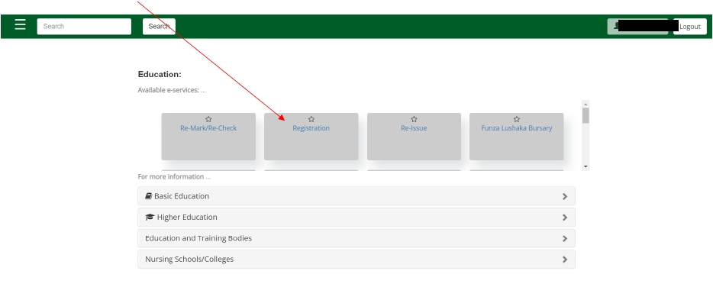Star the Re-Issue service

tap(414, 119)
